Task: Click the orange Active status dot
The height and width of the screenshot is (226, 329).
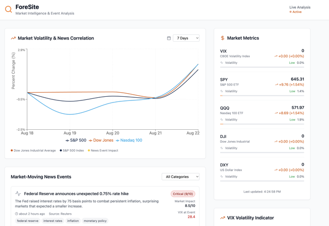Action: (x=290, y=12)
